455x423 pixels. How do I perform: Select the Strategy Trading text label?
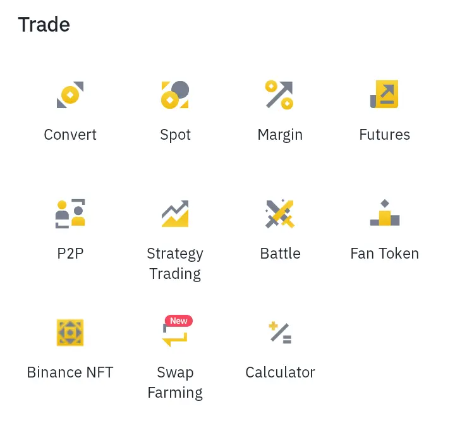point(175,264)
